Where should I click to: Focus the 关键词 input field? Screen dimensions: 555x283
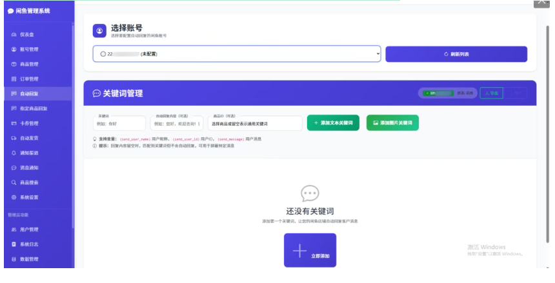tap(119, 123)
